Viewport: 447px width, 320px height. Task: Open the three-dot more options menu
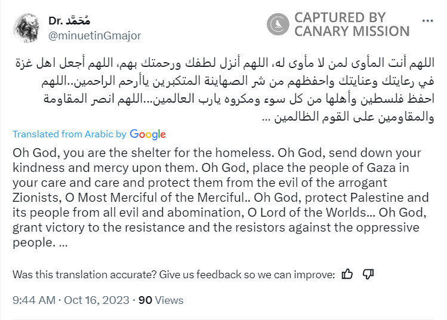(427, 20)
